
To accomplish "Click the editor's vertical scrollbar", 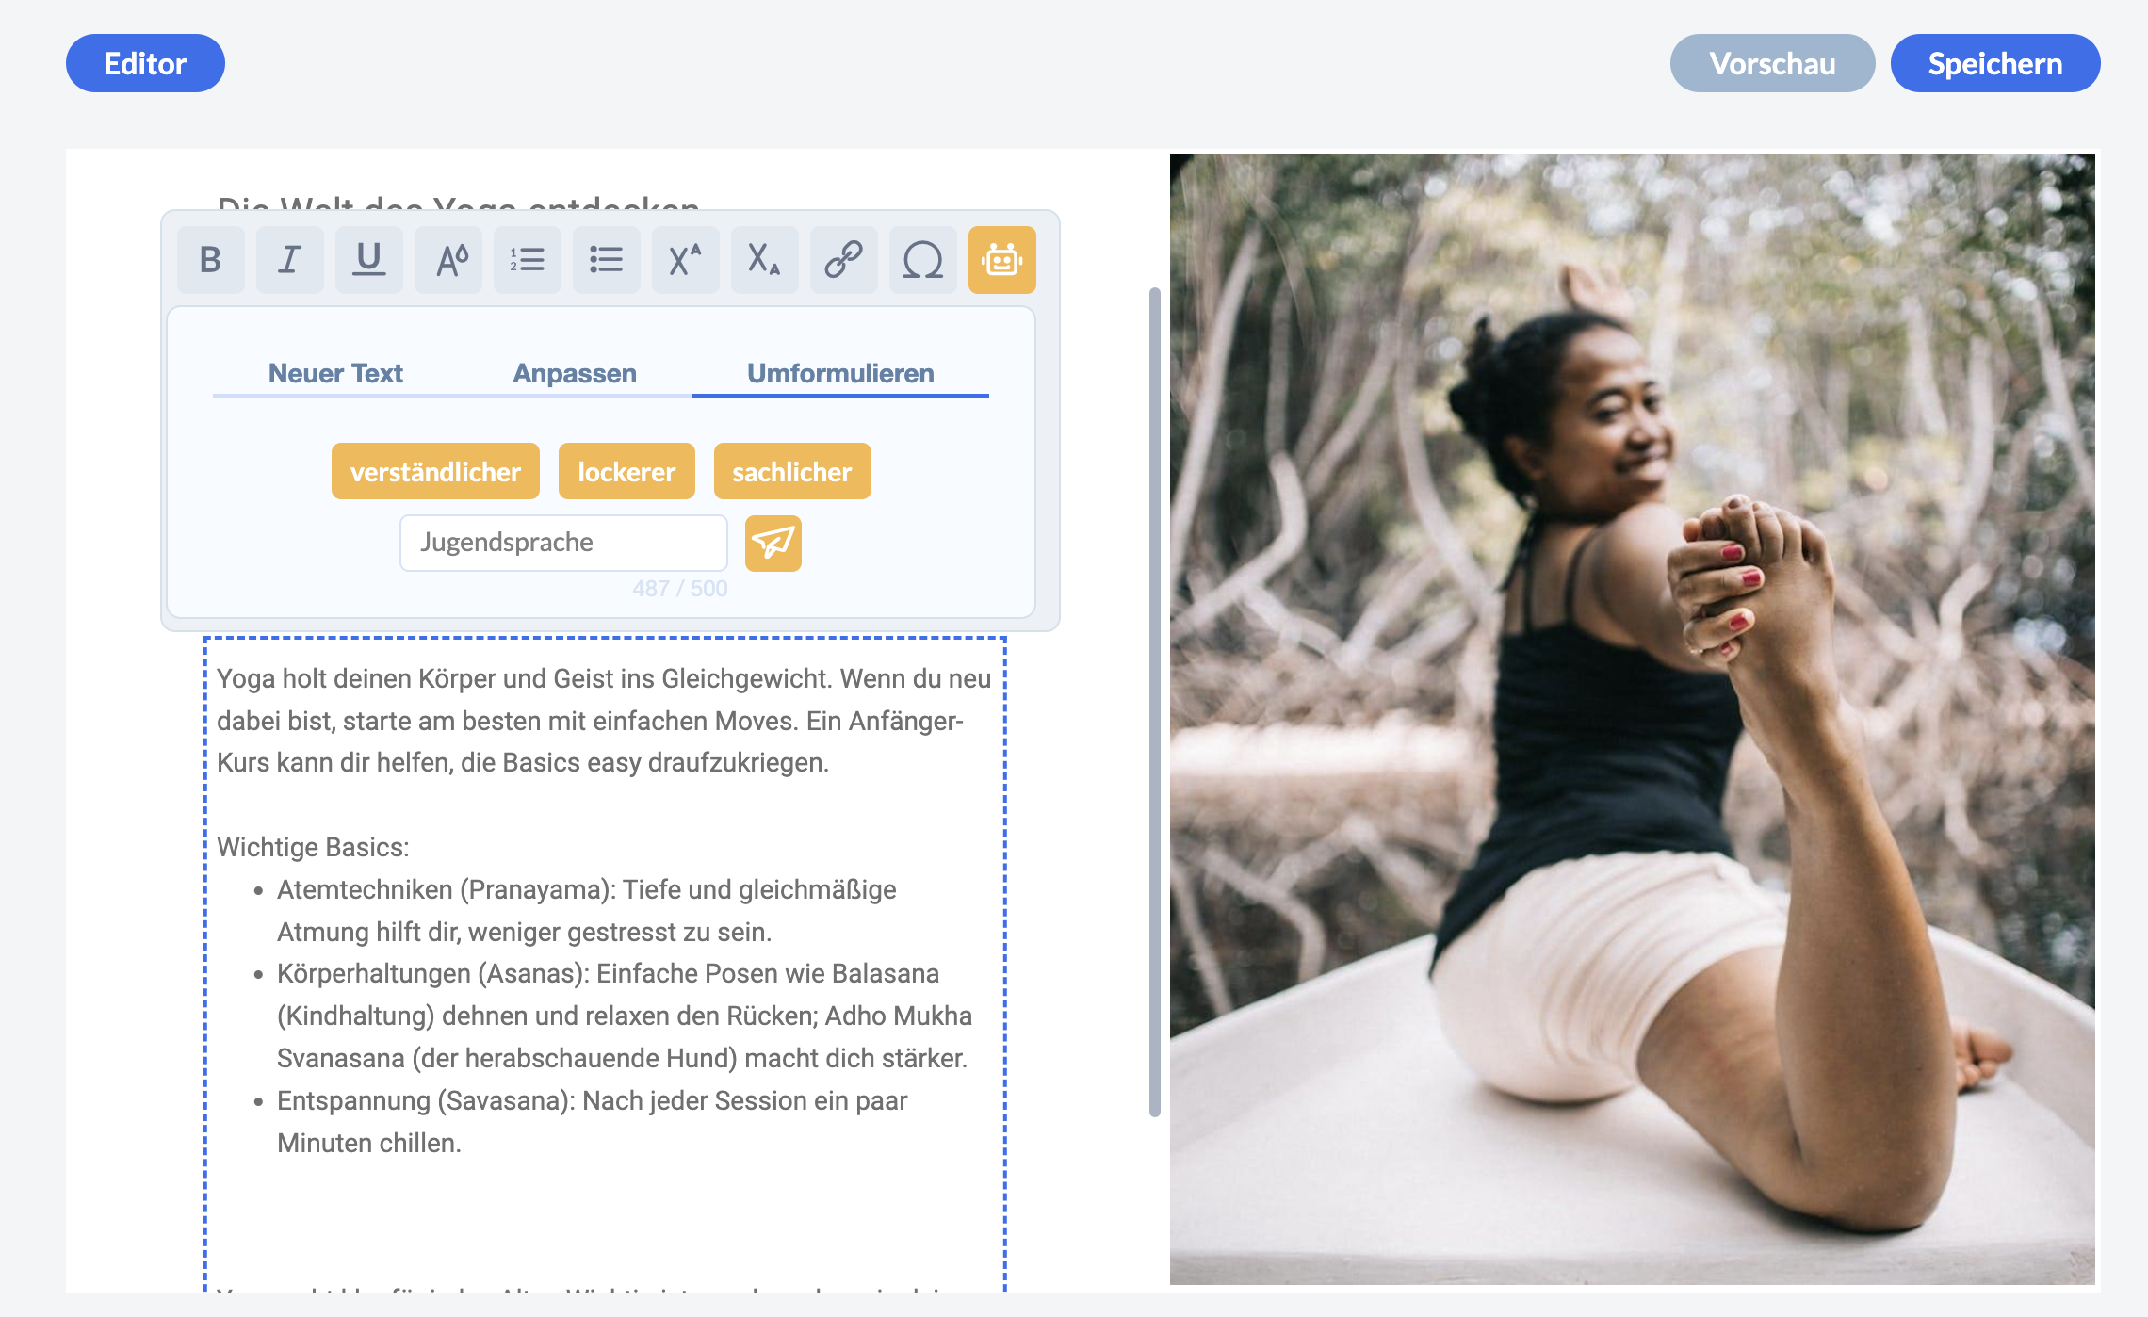I will 1154,702.
